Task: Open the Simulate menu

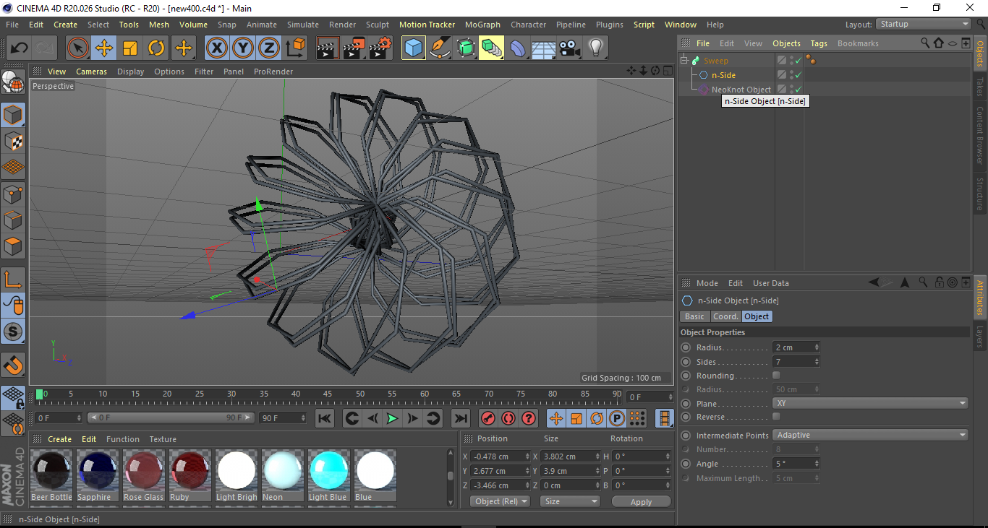Action: (x=303, y=25)
